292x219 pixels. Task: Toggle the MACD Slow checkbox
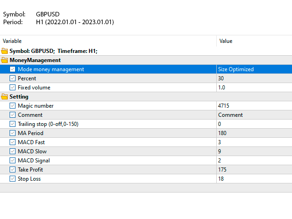12,151
